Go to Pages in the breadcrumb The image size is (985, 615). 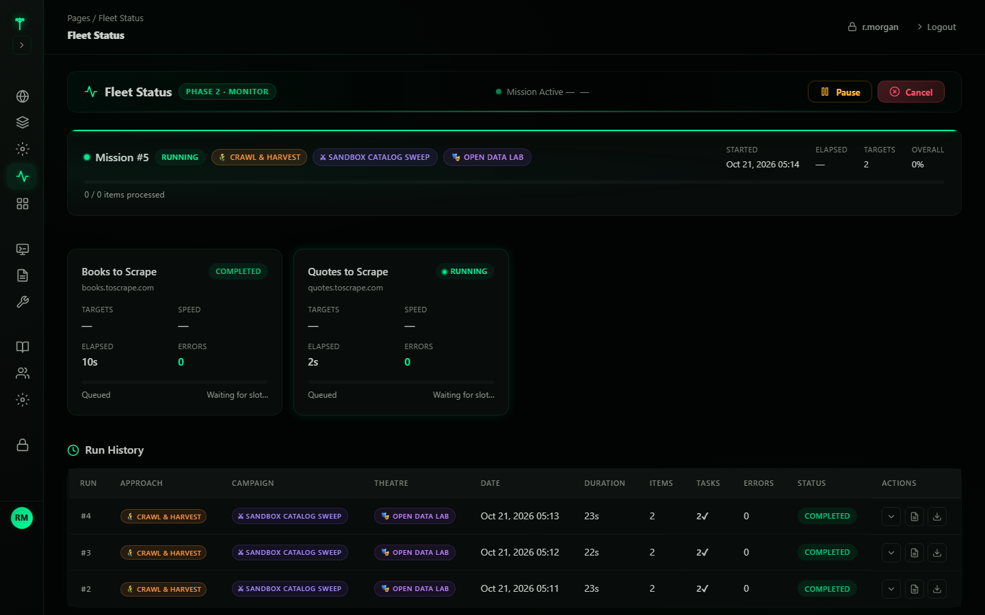79,18
